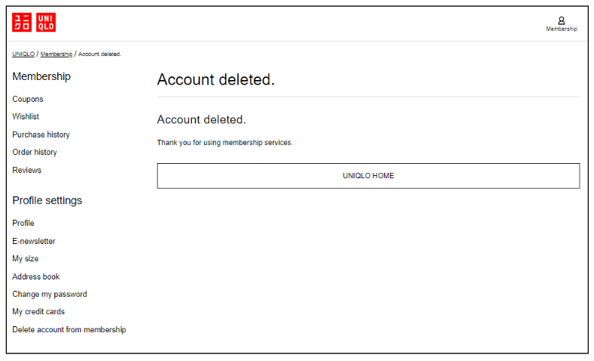Follow the UNIQLO breadcrumb link

click(23, 54)
